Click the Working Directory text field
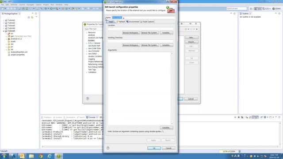This screenshot has height=159, width=283. 141,41
